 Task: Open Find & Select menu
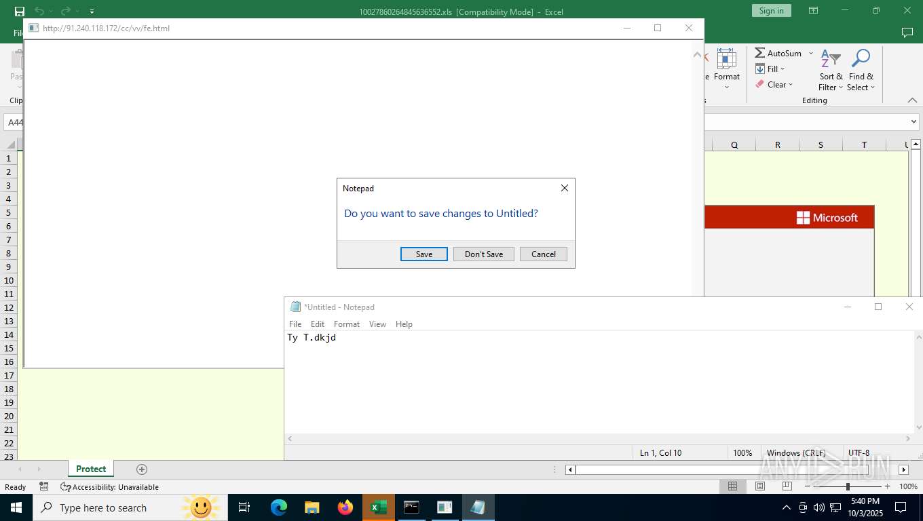(861, 69)
